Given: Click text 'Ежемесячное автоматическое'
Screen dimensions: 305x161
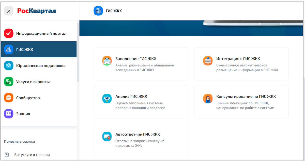Looking at the screenshot, I should pos(242,65).
